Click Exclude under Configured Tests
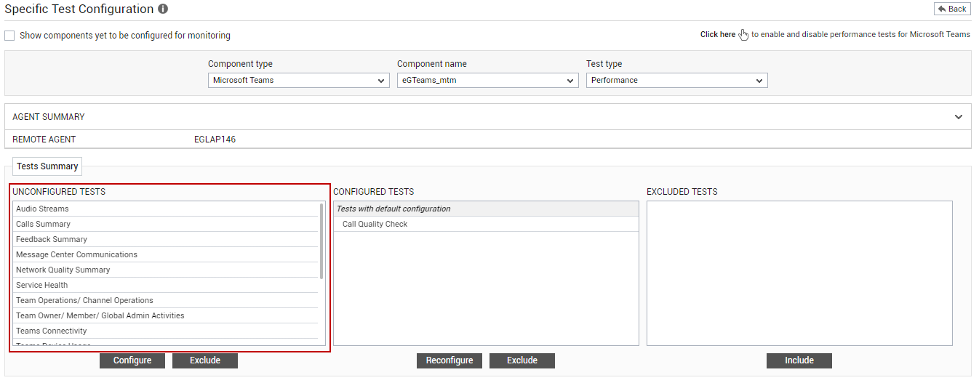This screenshot has width=979, height=383. pos(522,360)
